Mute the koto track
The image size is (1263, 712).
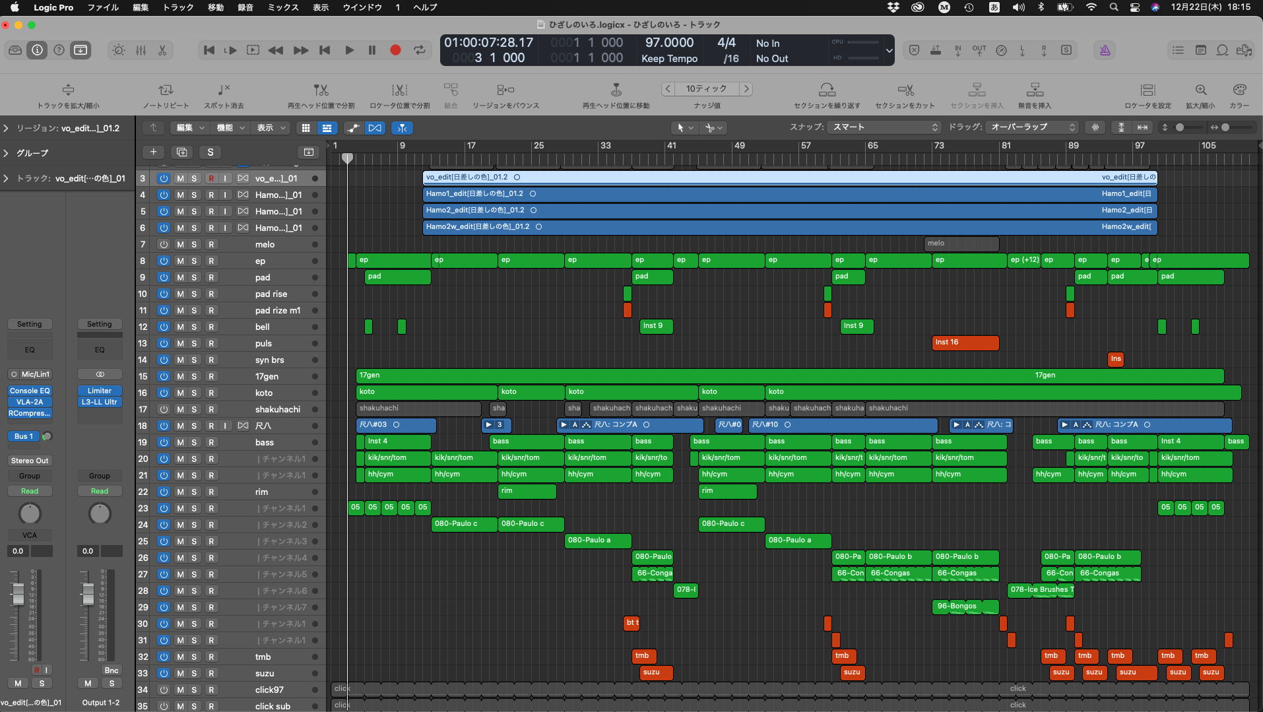point(180,393)
